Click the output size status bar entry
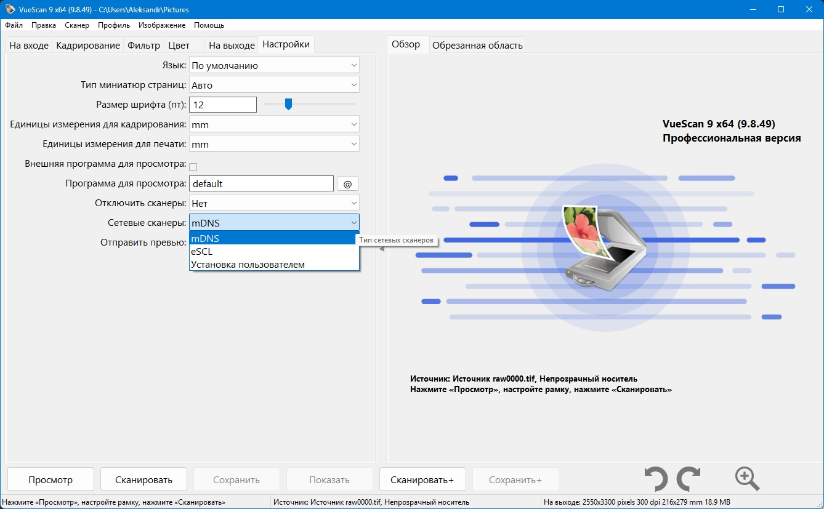This screenshot has width=824, height=509. pos(637,502)
